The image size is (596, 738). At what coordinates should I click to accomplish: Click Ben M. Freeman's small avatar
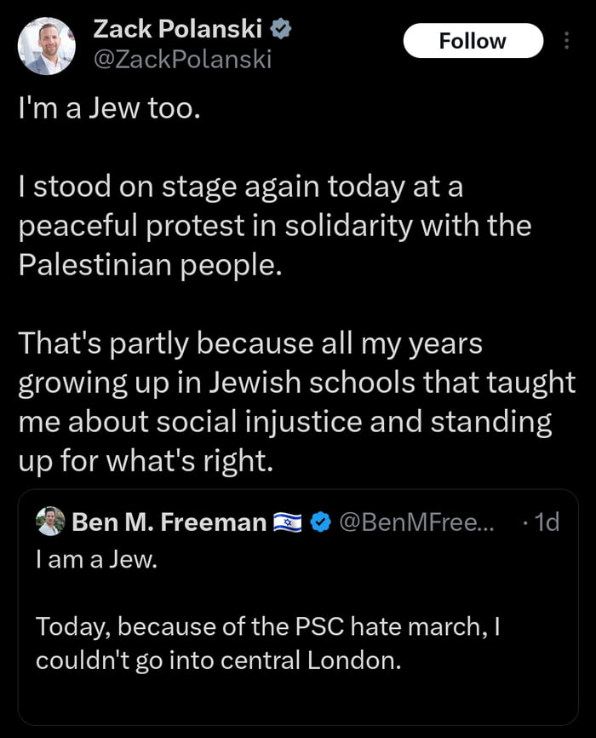51,521
